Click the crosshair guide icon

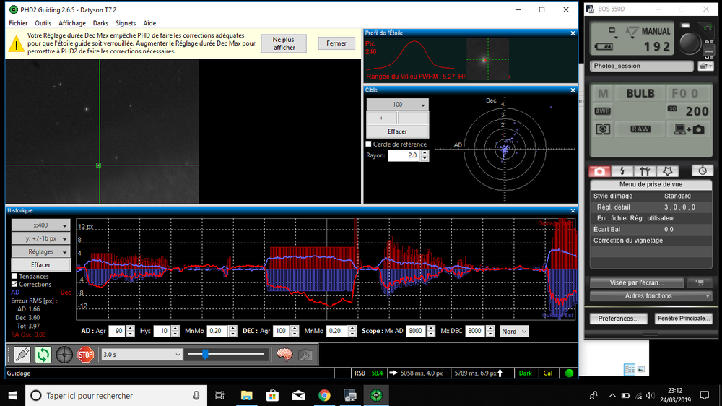(x=64, y=355)
